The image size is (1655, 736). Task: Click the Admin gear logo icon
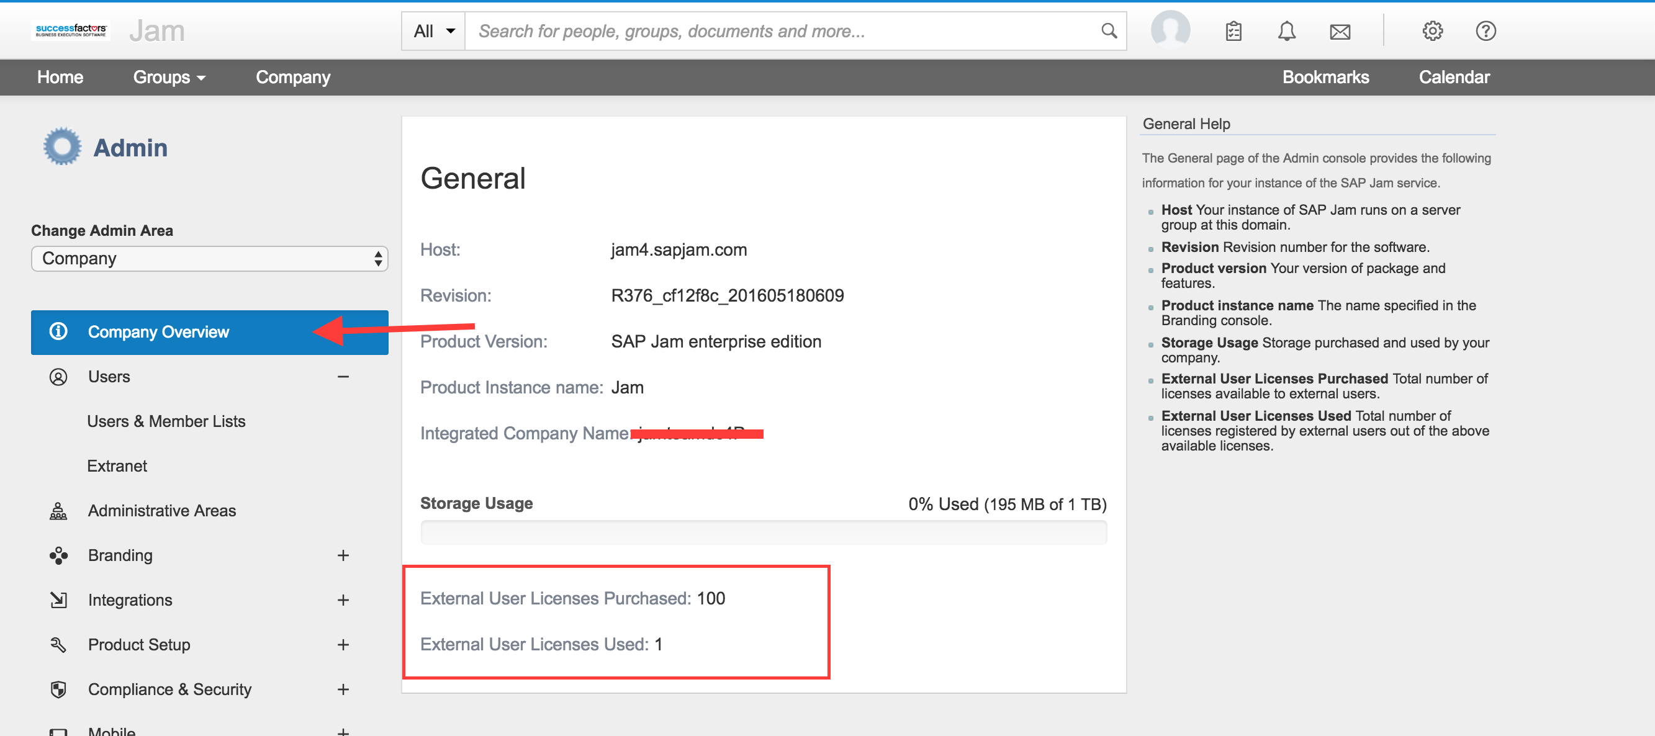point(62,146)
